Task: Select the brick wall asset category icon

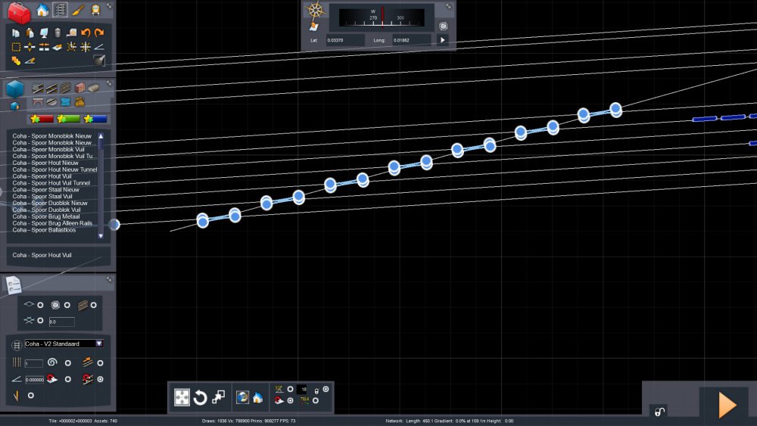Action: [x=79, y=88]
